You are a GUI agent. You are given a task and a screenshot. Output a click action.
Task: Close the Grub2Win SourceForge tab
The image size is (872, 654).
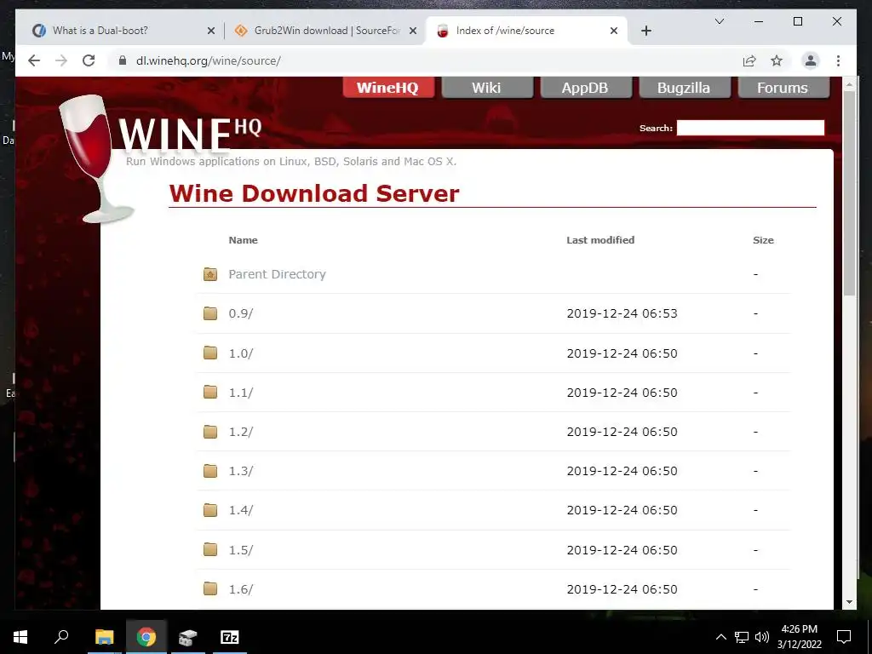(x=413, y=31)
